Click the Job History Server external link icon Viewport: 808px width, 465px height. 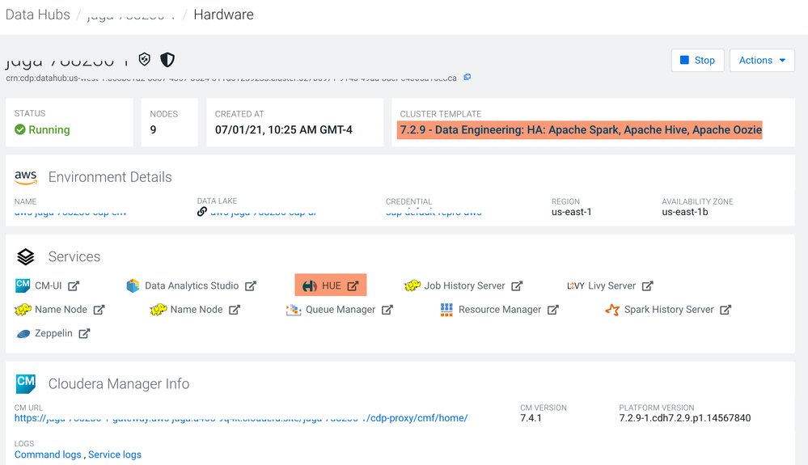[x=517, y=285]
